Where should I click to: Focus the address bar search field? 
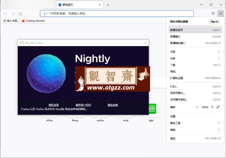(117, 13)
